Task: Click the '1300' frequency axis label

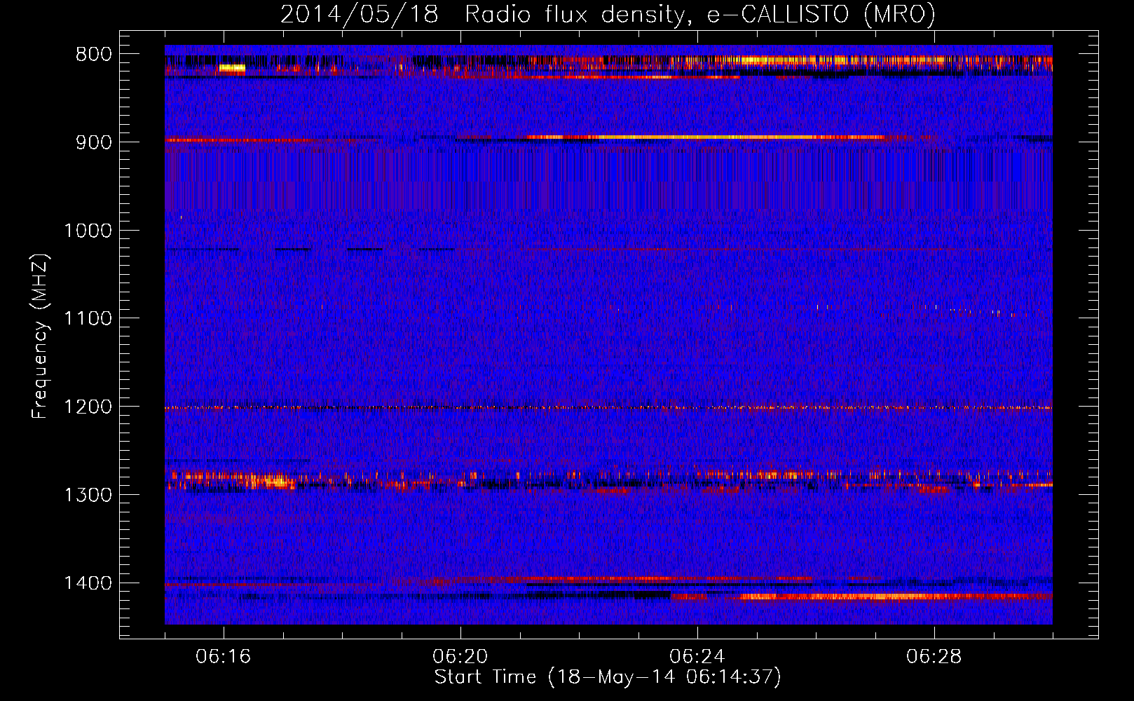Action: click(88, 495)
